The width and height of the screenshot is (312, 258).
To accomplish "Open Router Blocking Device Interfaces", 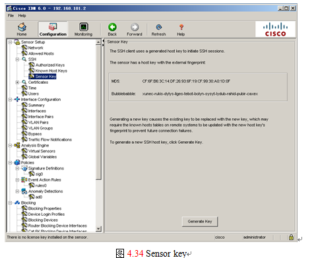I will coord(57,226).
